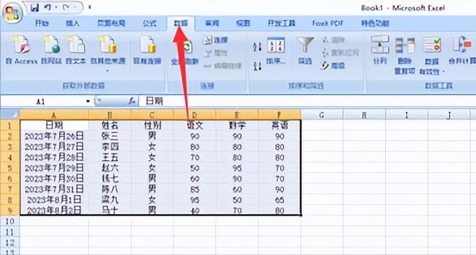Click the 自文本 (From Text) icon
The image size is (476, 255).
click(x=75, y=50)
